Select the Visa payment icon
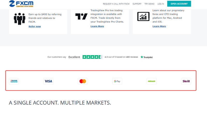The height and width of the screenshot is (120, 207). click(x=48, y=81)
